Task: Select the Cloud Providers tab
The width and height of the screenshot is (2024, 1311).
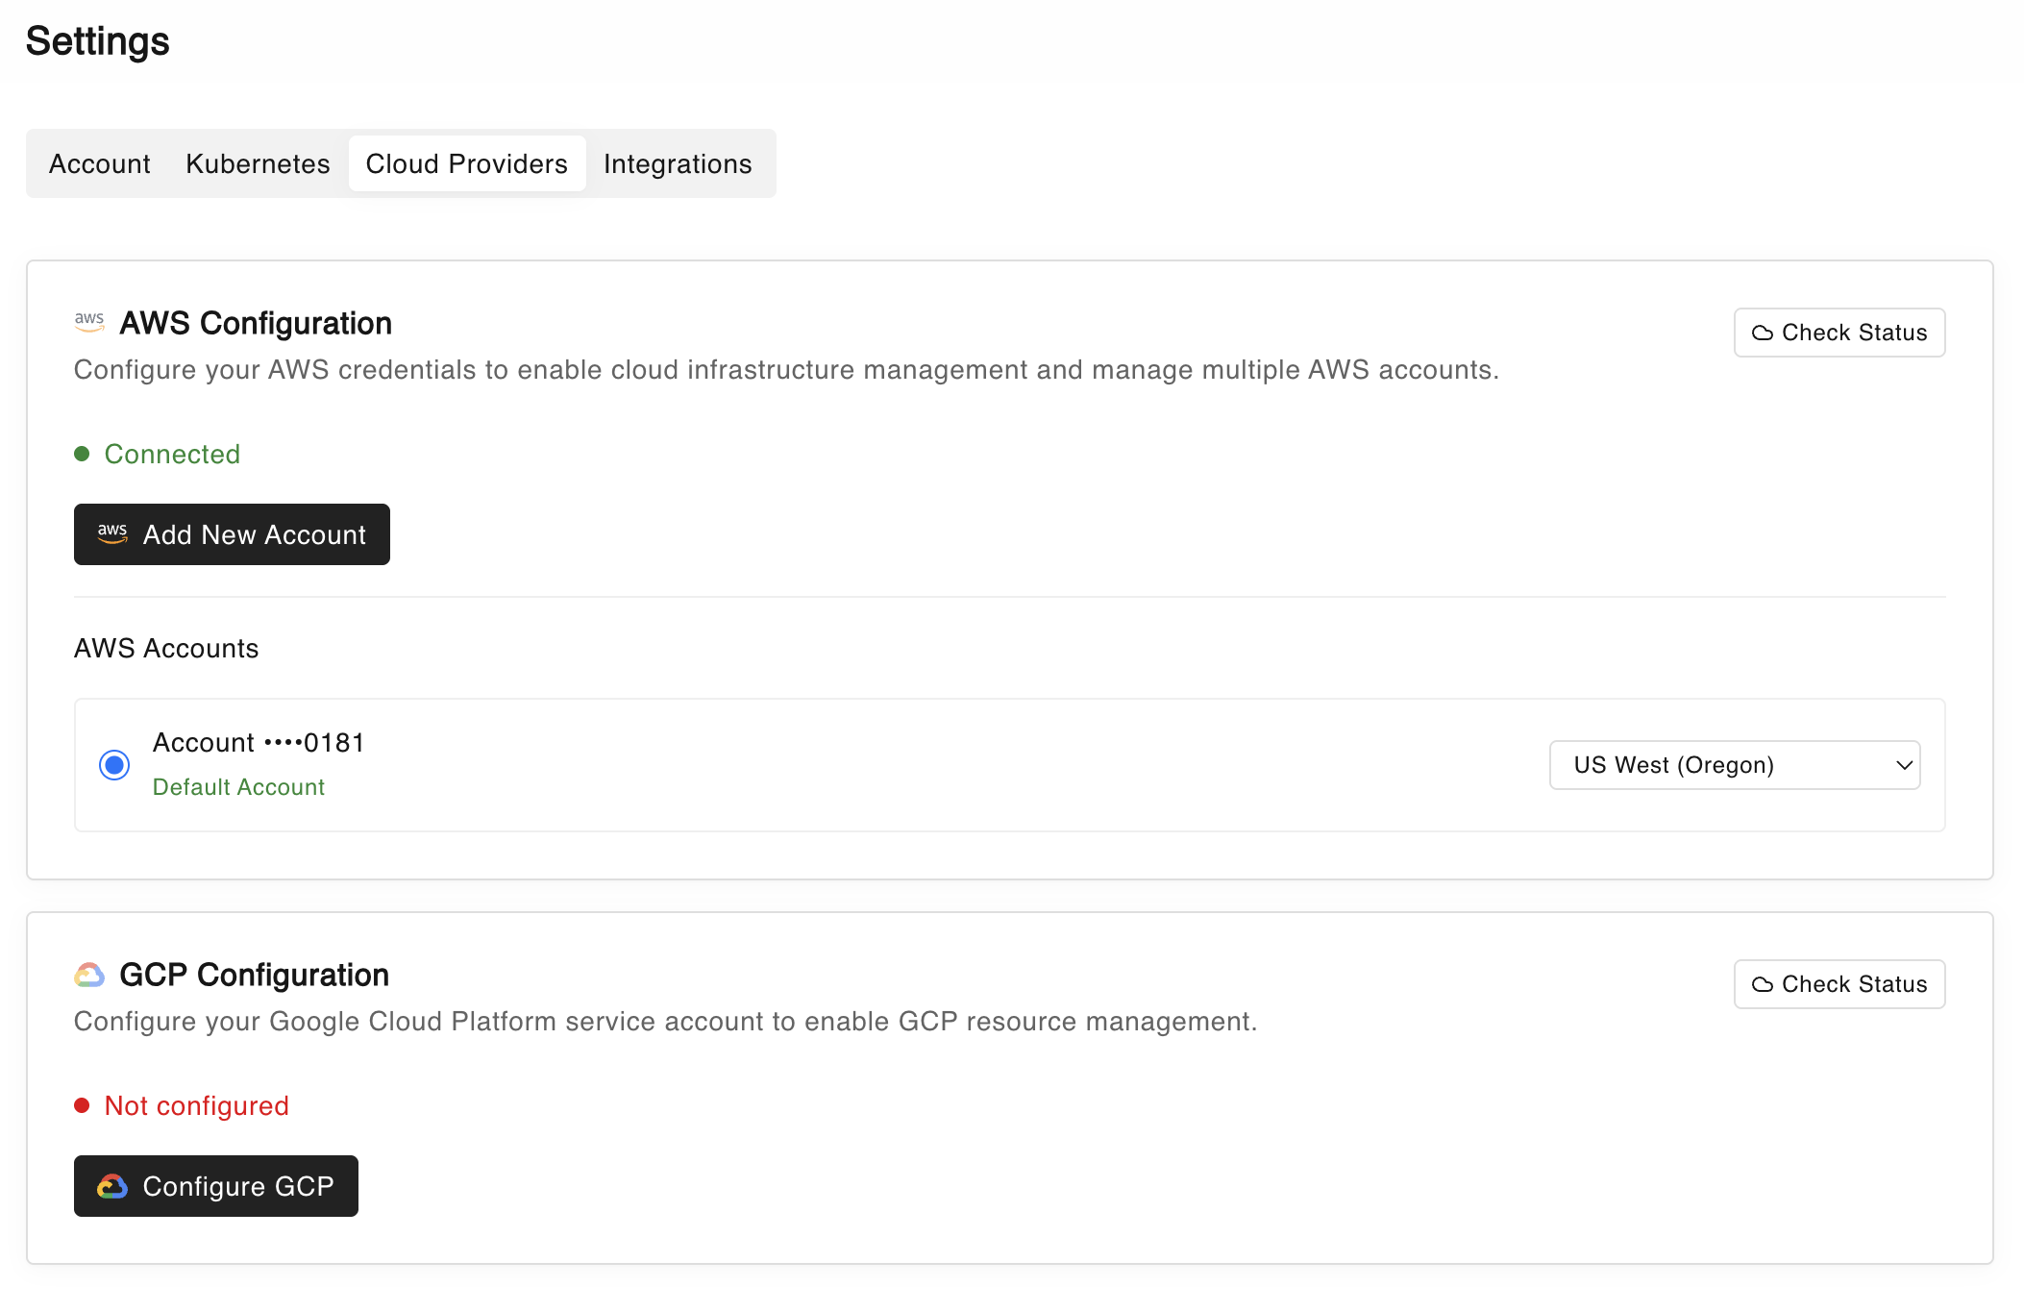Action: point(466,163)
